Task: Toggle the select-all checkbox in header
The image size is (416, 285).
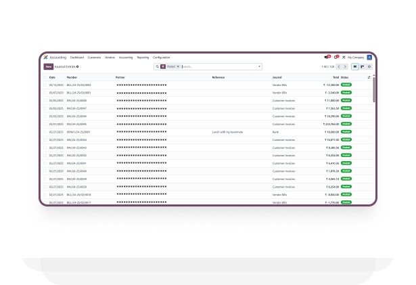Action: (46, 78)
